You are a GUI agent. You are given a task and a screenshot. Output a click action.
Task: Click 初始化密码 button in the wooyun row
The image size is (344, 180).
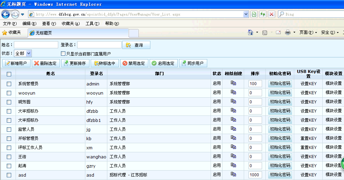pyautogui.click(x=280, y=93)
